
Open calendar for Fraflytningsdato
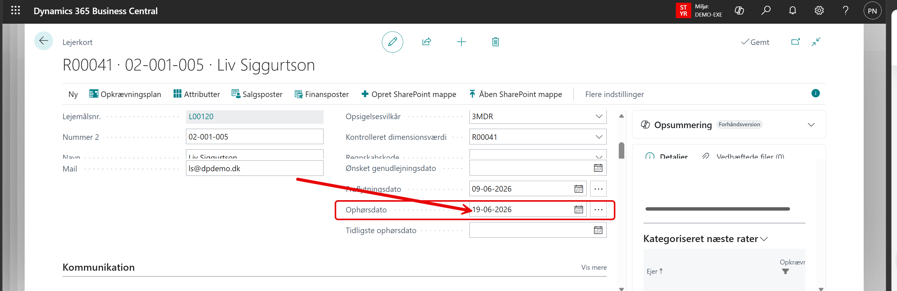coord(578,189)
